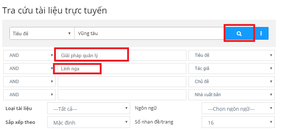The image size is (281, 137).
Task: Click the Ngôn ngữ label
Action: click(146, 108)
